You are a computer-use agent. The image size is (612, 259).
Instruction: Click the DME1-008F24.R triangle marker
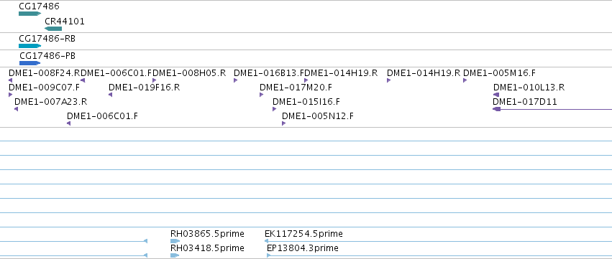click(11, 80)
